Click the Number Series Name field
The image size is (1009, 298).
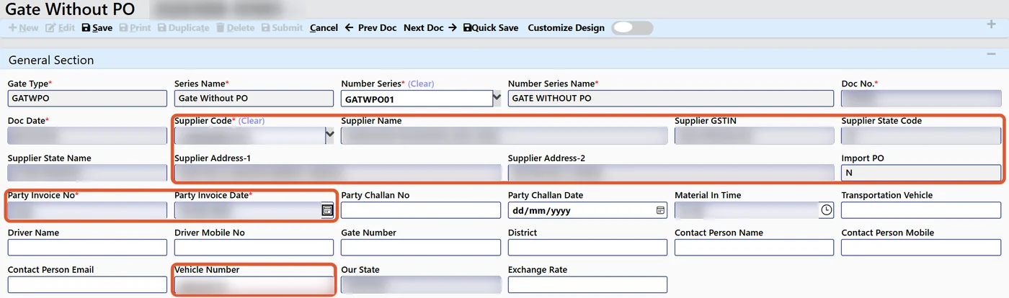(671, 98)
